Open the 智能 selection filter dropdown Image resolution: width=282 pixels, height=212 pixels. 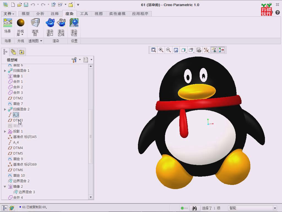275,208
